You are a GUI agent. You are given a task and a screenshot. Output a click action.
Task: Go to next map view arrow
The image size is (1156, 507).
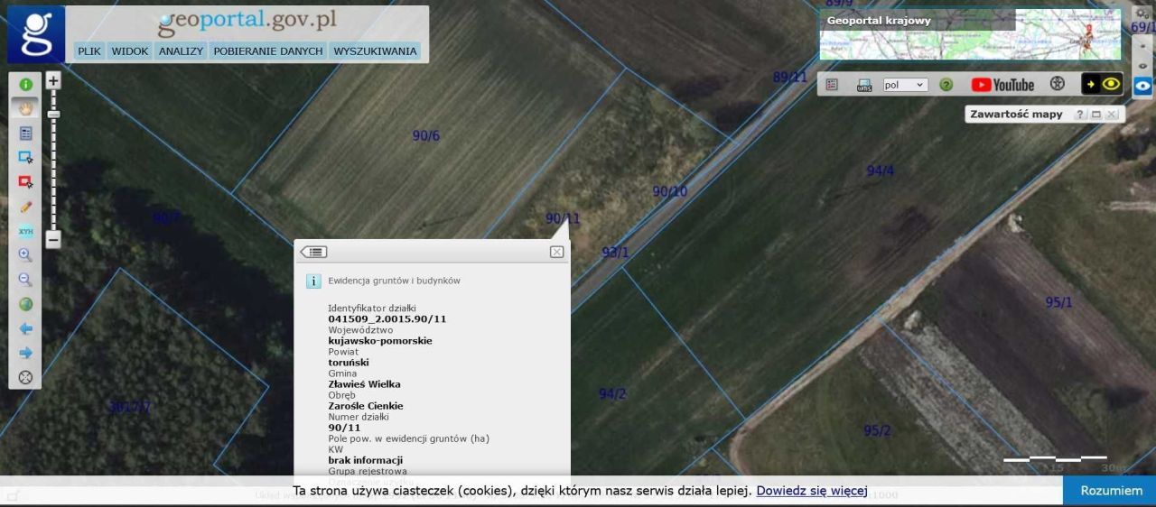coord(25,353)
